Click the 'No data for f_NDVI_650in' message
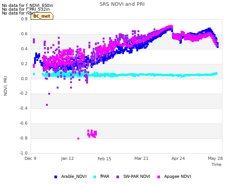Viewport: 245px width, 184px height. pyautogui.click(x=28, y=5)
